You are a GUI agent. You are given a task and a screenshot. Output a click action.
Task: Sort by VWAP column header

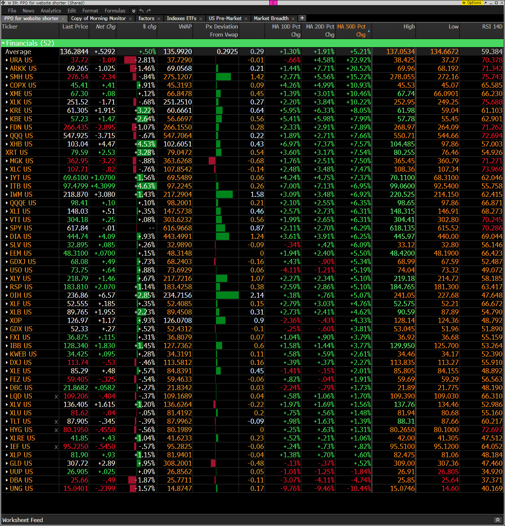coord(175,31)
